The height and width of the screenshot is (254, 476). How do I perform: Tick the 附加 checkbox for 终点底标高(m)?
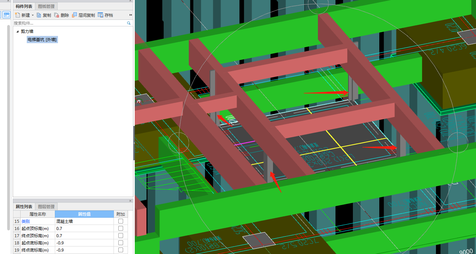121,250
